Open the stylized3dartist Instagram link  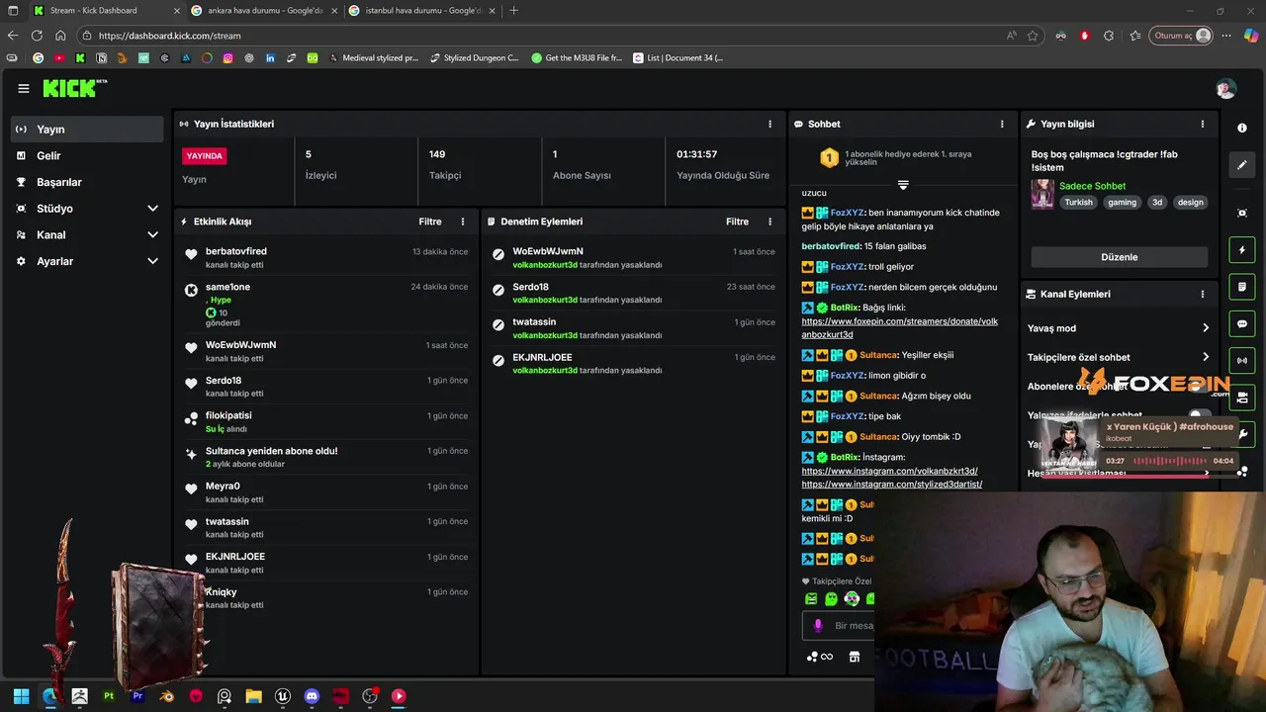[x=891, y=485]
